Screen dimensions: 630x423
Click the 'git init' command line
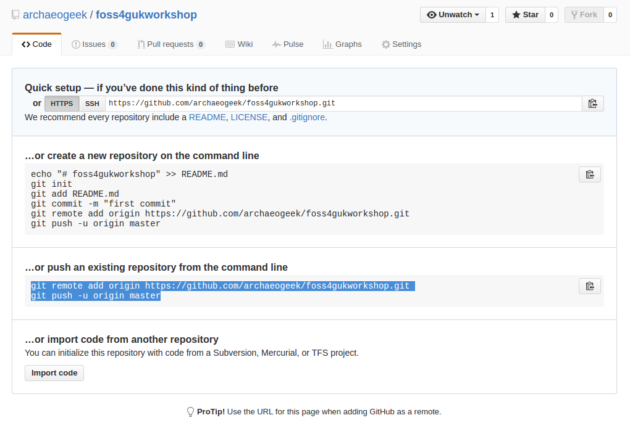point(51,184)
